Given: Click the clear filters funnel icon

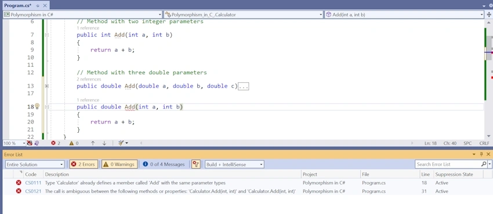Looking at the screenshot, I should click(196, 164).
